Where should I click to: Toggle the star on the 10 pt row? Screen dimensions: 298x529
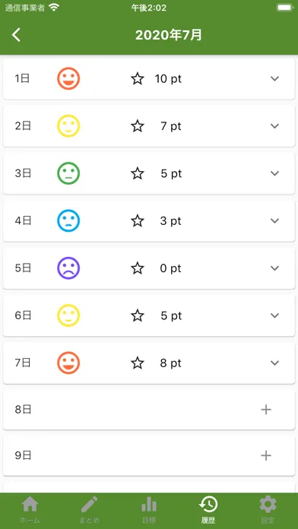(x=138, y=79)
